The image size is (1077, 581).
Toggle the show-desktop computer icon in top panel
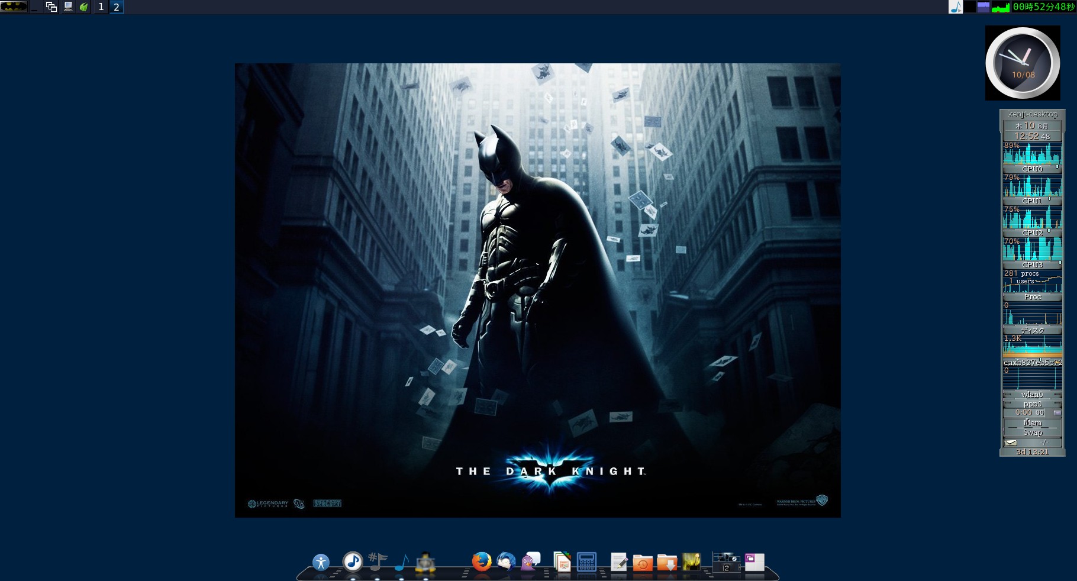67,8
